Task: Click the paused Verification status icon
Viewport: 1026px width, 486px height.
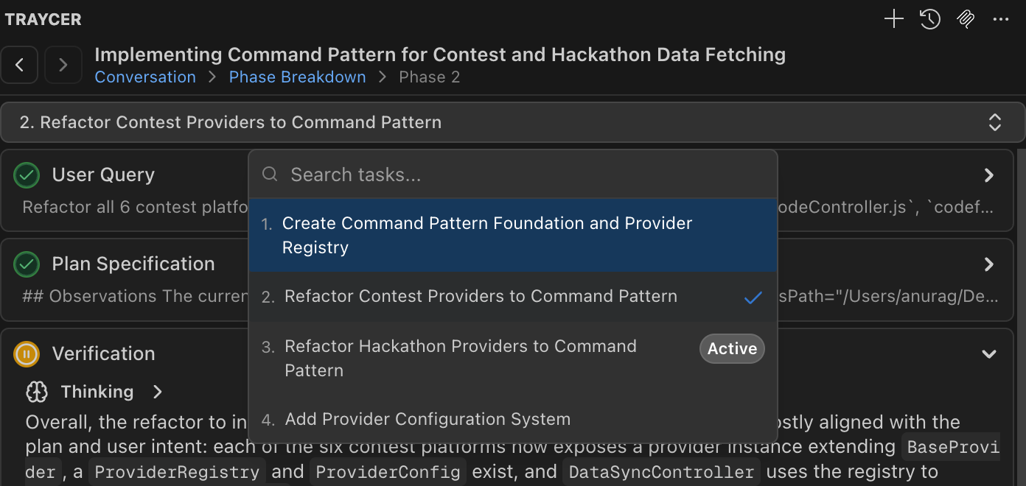Action: coord(27,354)
